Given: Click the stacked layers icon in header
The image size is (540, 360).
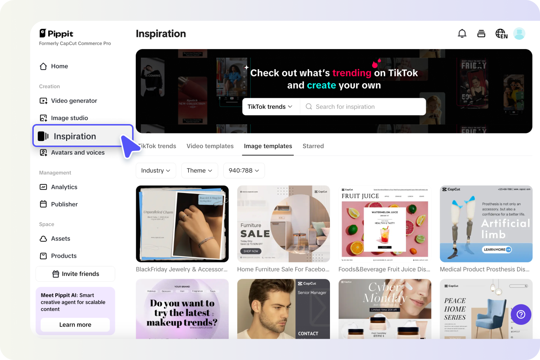Looking at the screenshot, I should click(481, 34).
